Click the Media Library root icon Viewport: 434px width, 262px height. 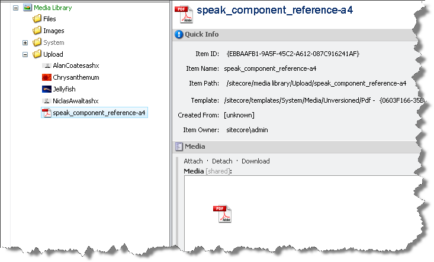tap(27, 8)
